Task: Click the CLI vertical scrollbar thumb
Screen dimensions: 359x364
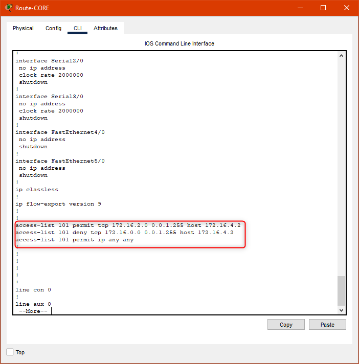Action: click(341, 291)
